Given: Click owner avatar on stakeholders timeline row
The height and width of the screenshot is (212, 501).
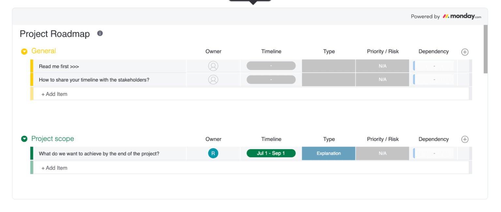Looking at the screenshot, I should pyautogui.click(x=213, y=80).
